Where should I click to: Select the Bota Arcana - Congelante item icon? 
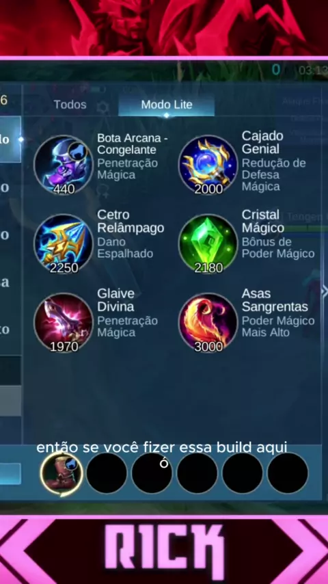(x=64, y=164)
